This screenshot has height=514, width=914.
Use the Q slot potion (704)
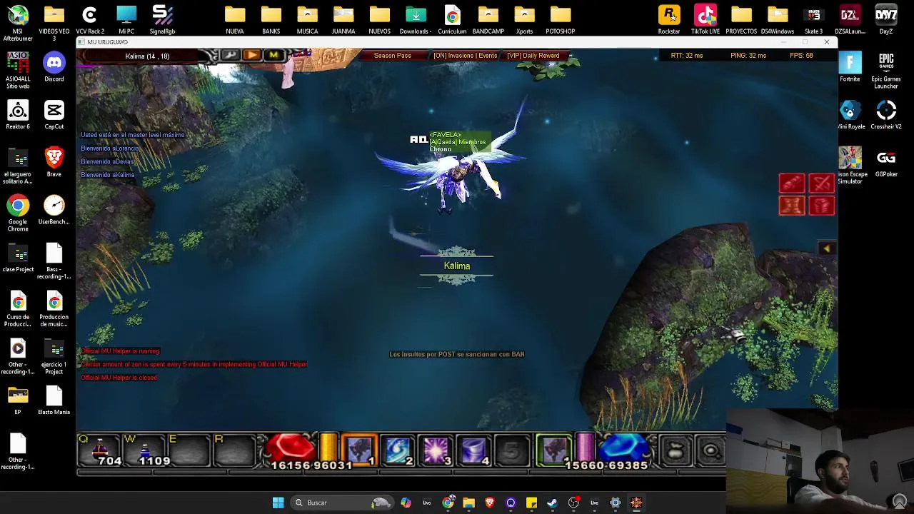pyautogui.click(x=100, y=450)
